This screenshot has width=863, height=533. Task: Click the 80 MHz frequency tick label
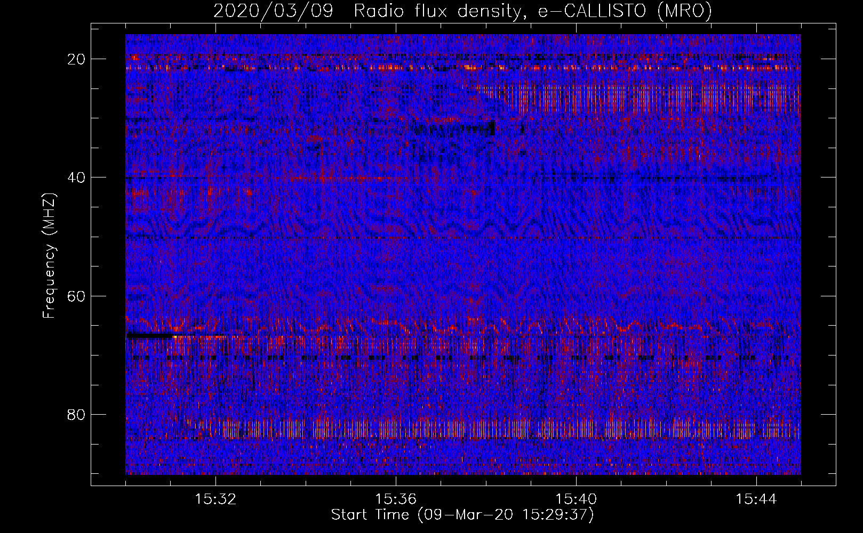click(76, 414)
